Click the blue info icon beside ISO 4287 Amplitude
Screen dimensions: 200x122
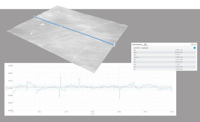tap(195, 48)
